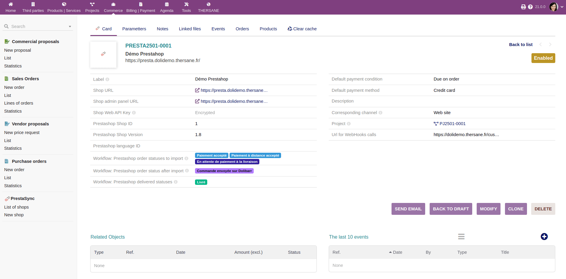Click the print icon in header

click(x=523, y=7)
